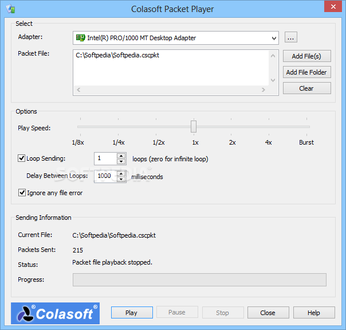Viewport: 346px width, 330px height.
Task: Toggle the Loop Sending checkbox
Action: click(21, 158)
